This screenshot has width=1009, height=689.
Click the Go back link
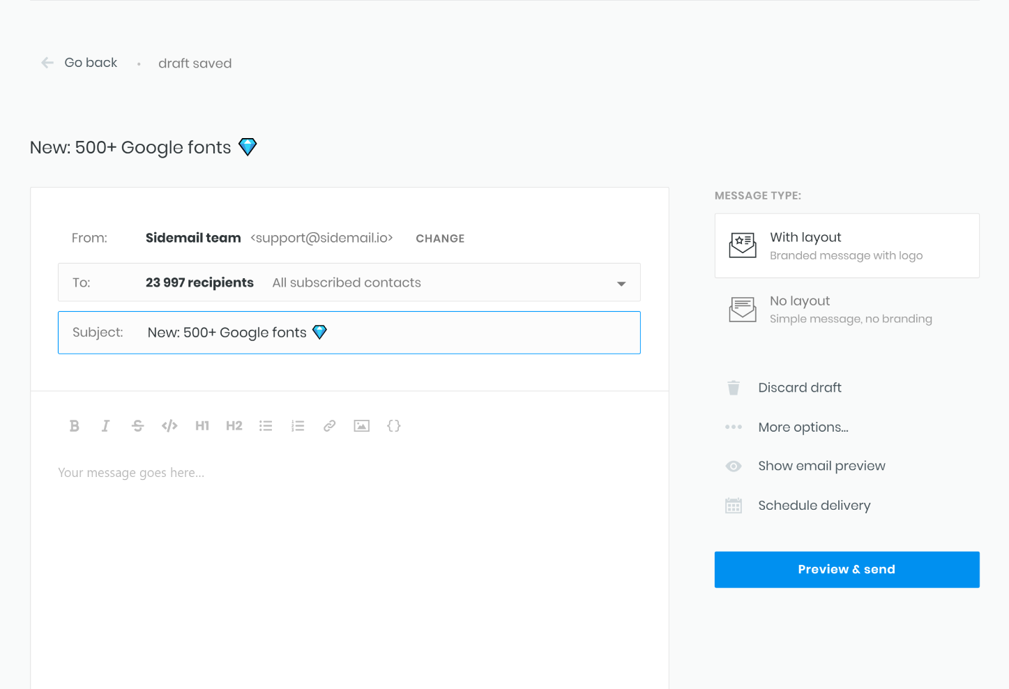click(91, 63)
